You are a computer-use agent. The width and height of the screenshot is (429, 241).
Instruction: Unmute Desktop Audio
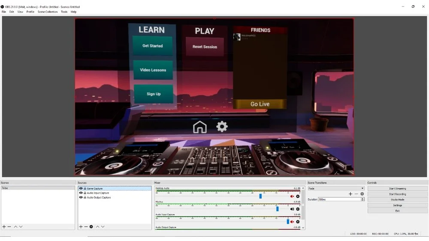point(292,196)
